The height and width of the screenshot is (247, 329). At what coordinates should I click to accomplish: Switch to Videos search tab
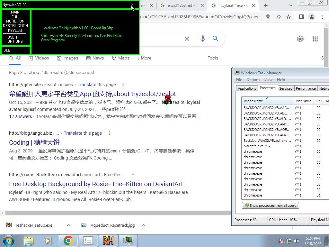tap(39, 58)
